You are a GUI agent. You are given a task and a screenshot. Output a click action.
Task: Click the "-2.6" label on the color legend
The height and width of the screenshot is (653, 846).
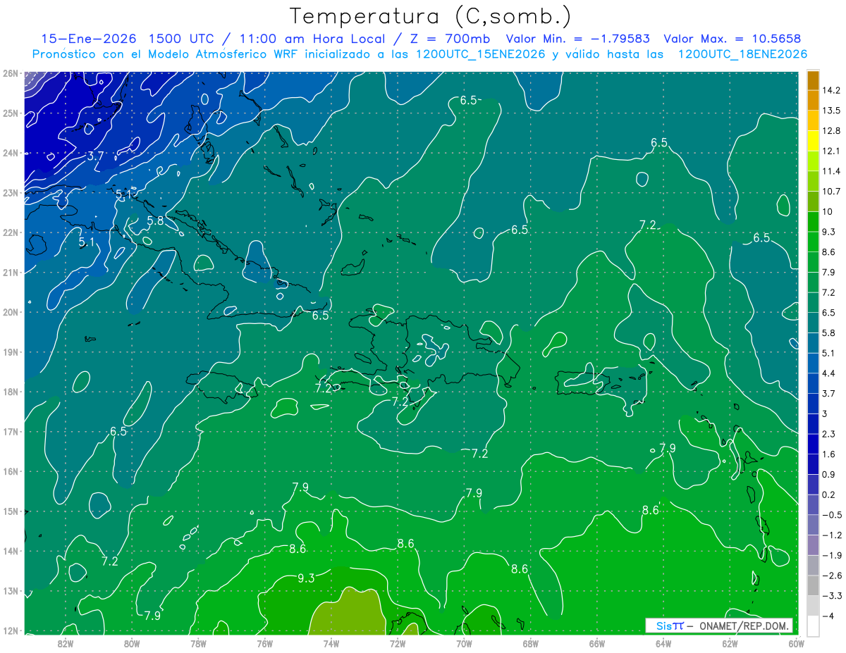pos(831,576)
